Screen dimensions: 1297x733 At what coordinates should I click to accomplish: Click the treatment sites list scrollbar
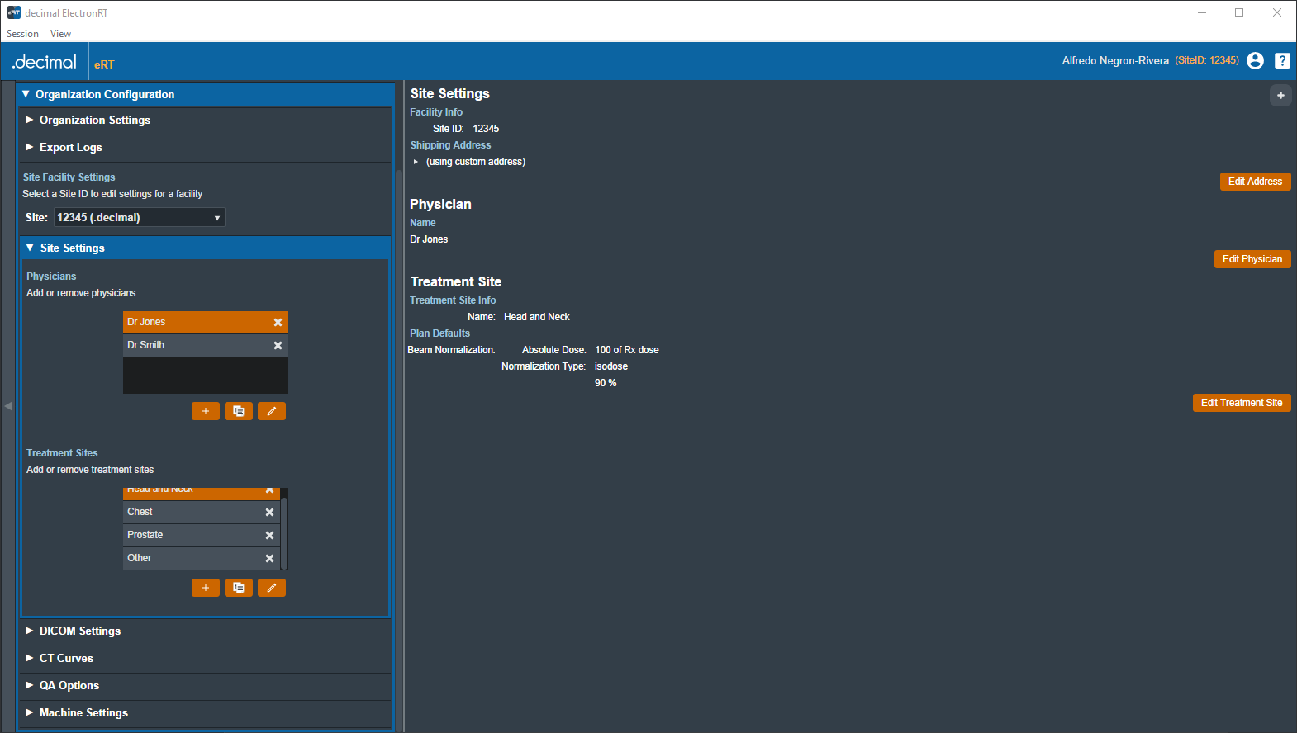(x=284, y=532)
